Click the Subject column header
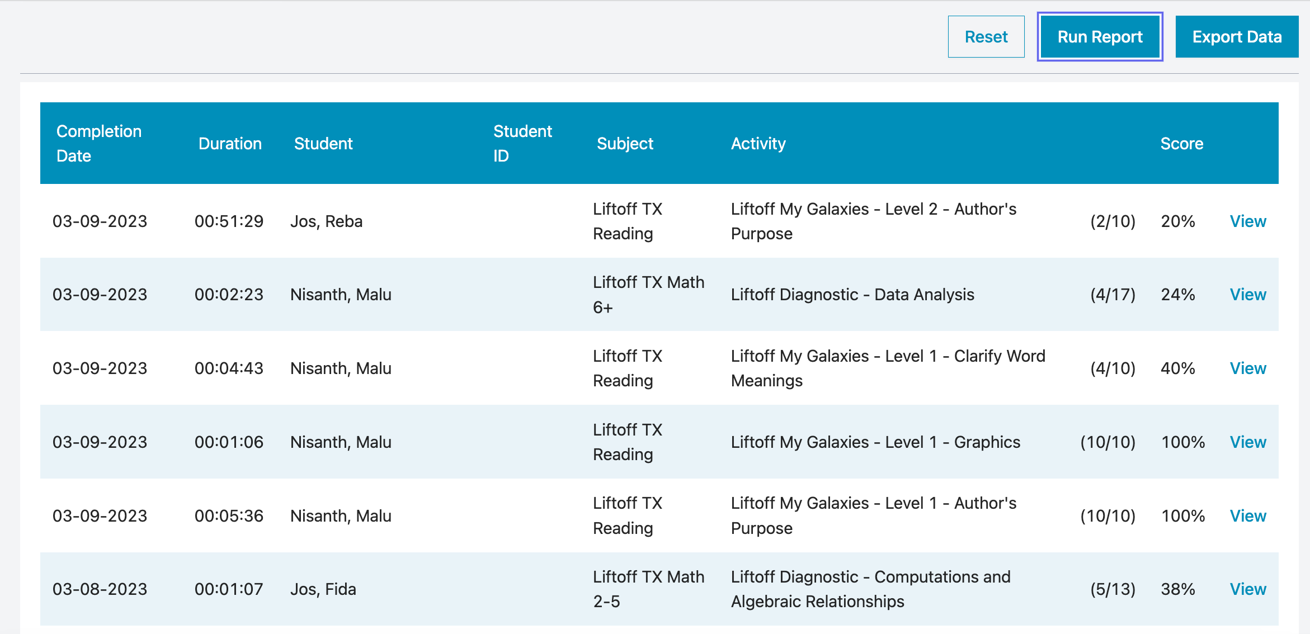 (x=625, y=144)
